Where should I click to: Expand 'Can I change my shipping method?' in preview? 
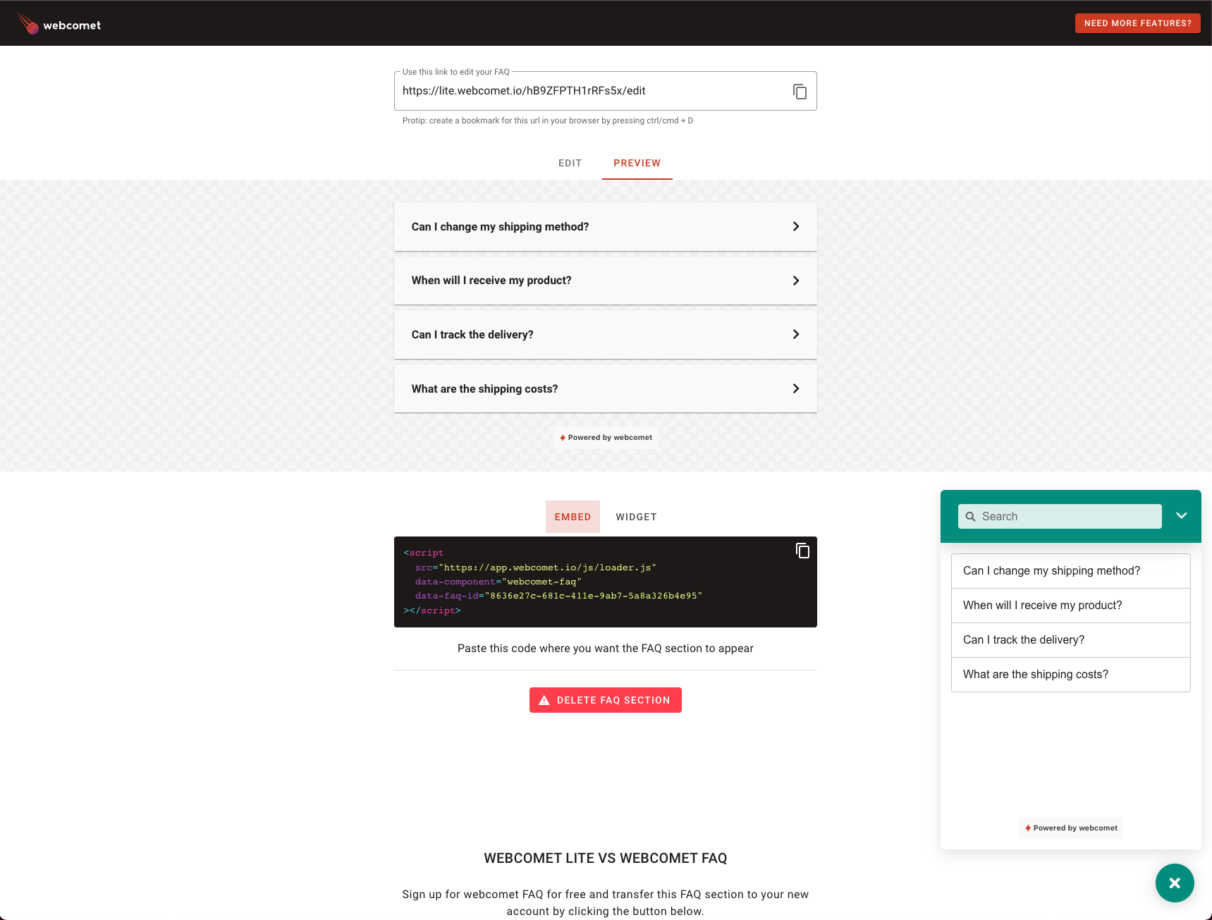[x=606, y=227]
